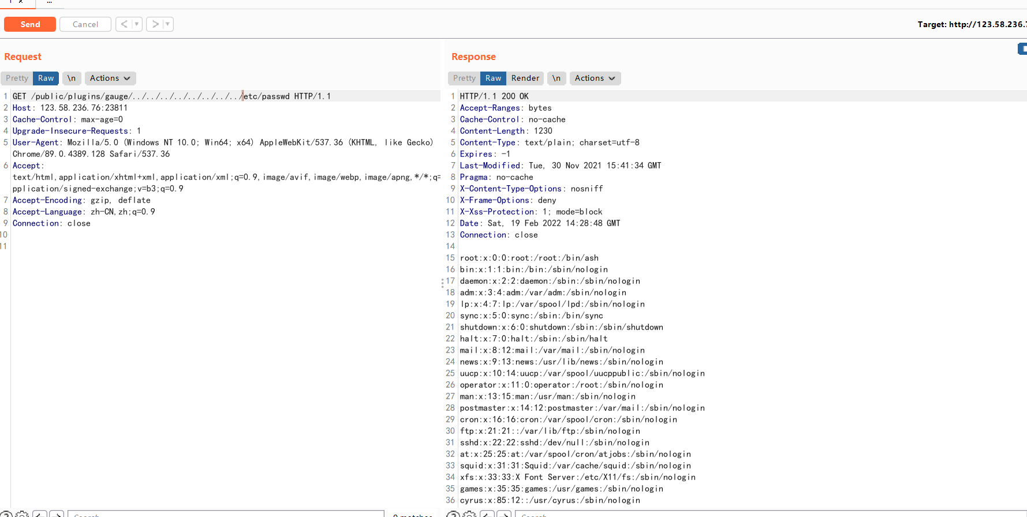Switch Request view to Pretty tab
The width and height of the screenshot is (1027, 517).
(x=17, y=78)
